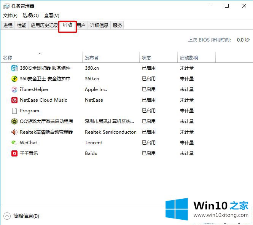Click the 0.0 秒 BIOS time value
Screen dimensions: 253x225
point(243,40)
